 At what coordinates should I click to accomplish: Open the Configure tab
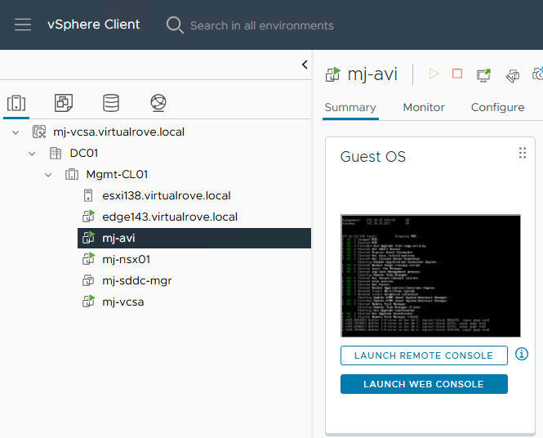(x=497, y=107)
